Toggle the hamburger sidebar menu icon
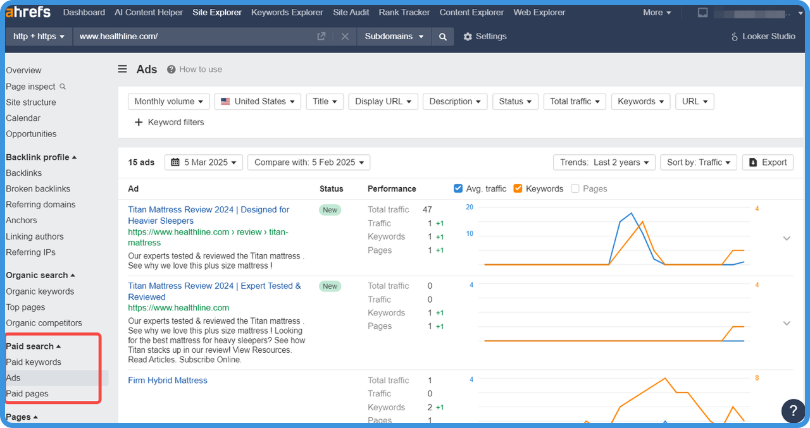Image resolution: width=810 pixels, height=428 pixels. point(123,70)
